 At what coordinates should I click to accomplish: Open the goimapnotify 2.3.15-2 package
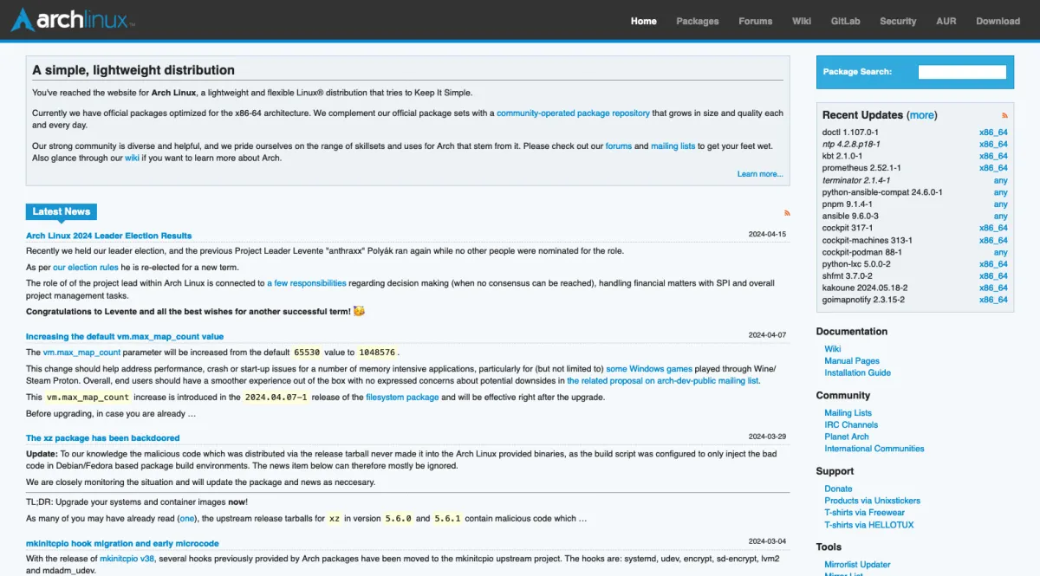(863, 300)
